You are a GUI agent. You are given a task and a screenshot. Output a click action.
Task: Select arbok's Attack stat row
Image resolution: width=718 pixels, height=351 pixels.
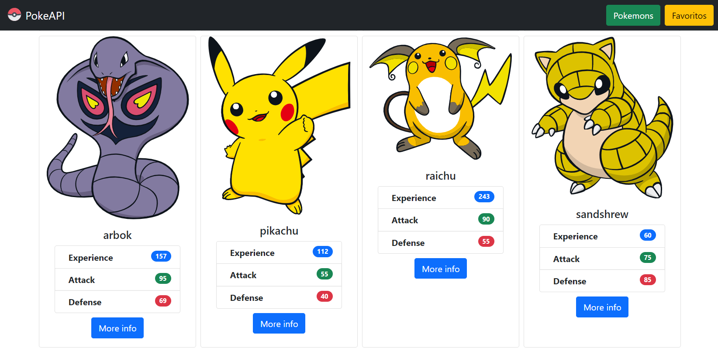click(x=117, y=280)
